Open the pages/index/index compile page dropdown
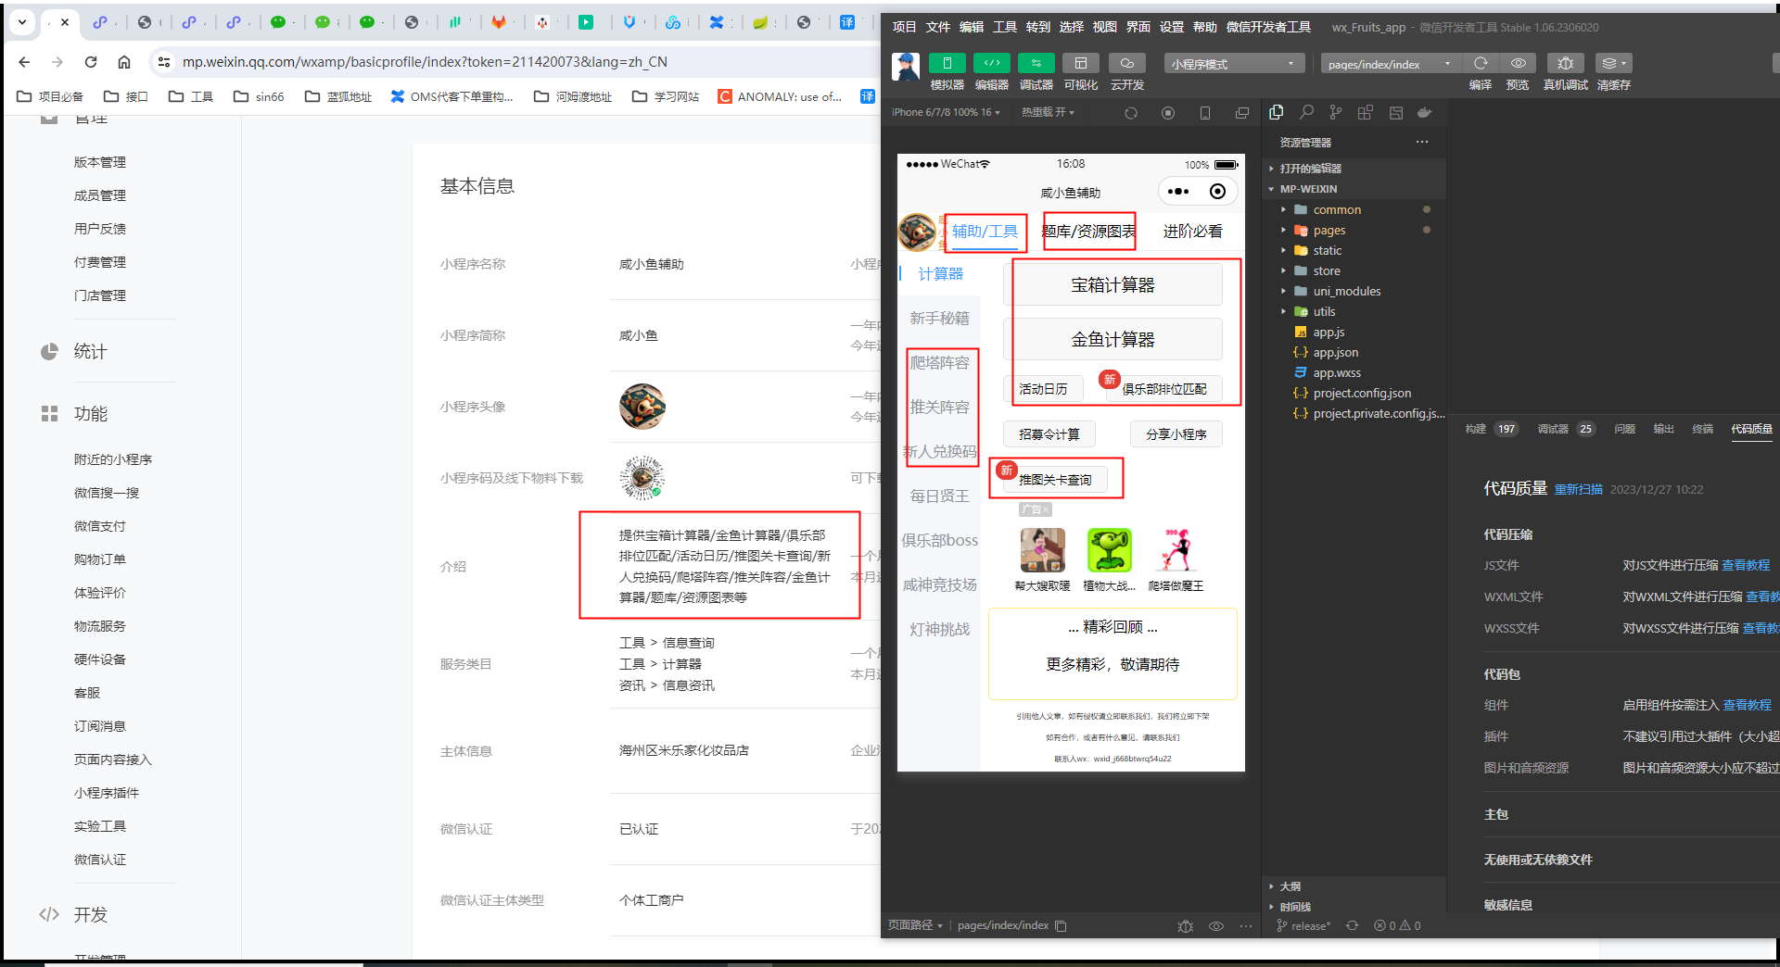1780x967 pixels. click(1391, 64)
